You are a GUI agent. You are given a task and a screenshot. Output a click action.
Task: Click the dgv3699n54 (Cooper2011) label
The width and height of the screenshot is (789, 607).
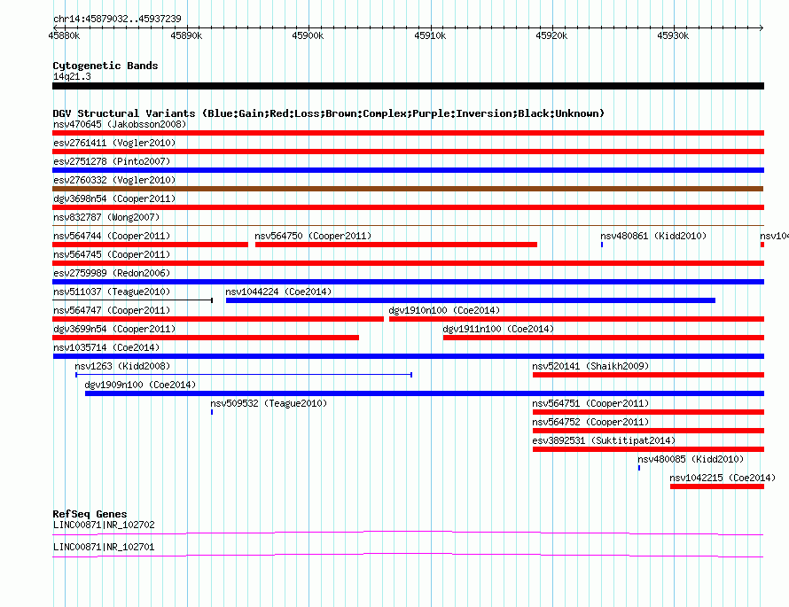coord(114,329)
